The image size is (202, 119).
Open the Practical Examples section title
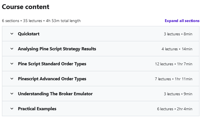37,109
